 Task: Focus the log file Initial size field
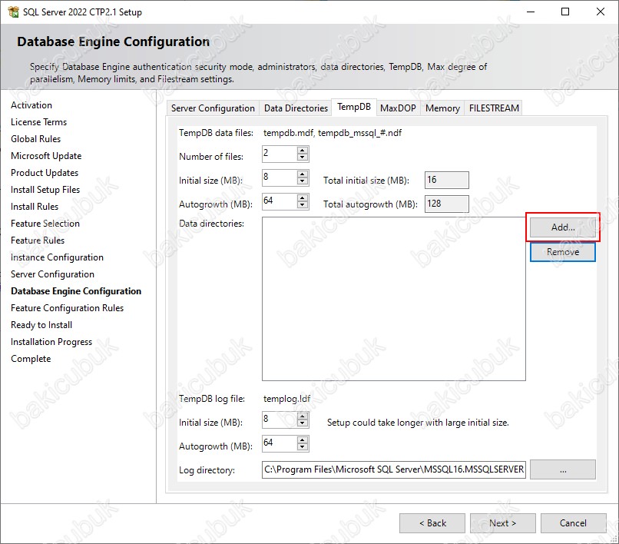point(280,420)
